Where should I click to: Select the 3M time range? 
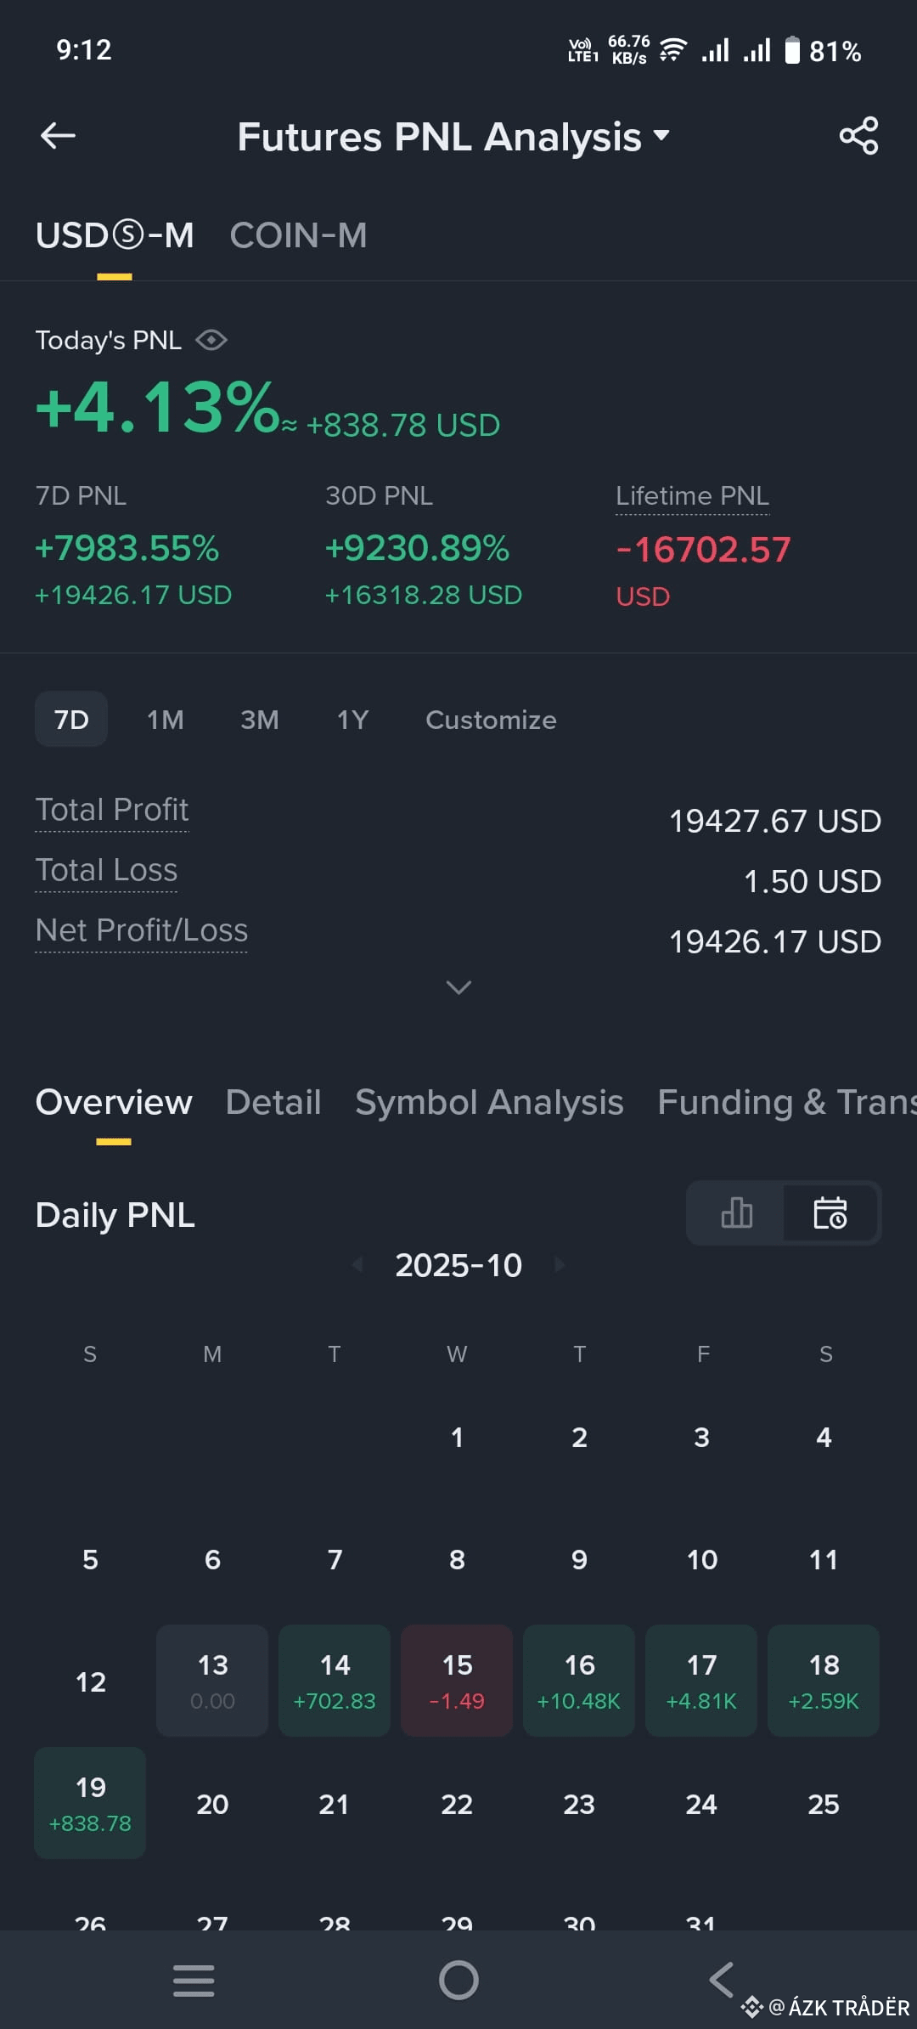click(260, 720)
